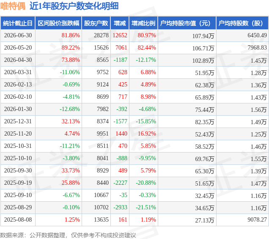Screen dimensions: 269x239
Task: Click the 2025-08-08 date cell
Action: (x=18, y=220)
